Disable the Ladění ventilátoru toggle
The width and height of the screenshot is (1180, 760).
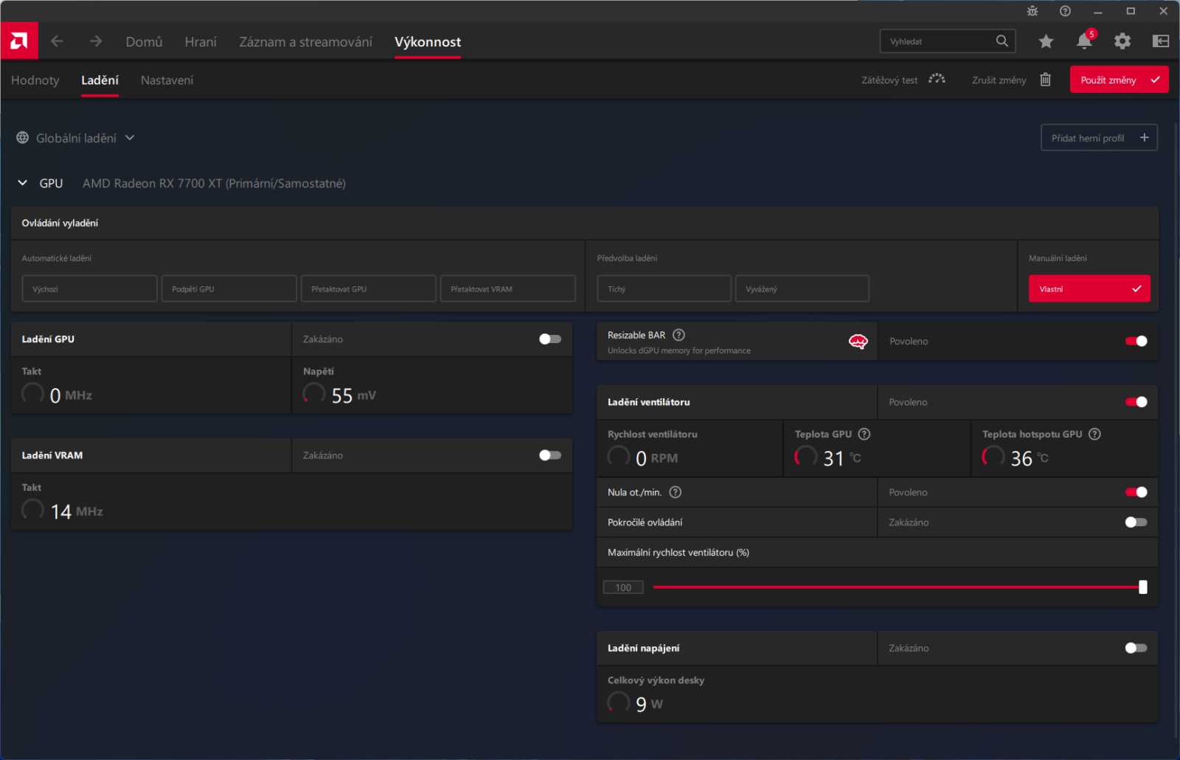click(x=1136, y=402)
